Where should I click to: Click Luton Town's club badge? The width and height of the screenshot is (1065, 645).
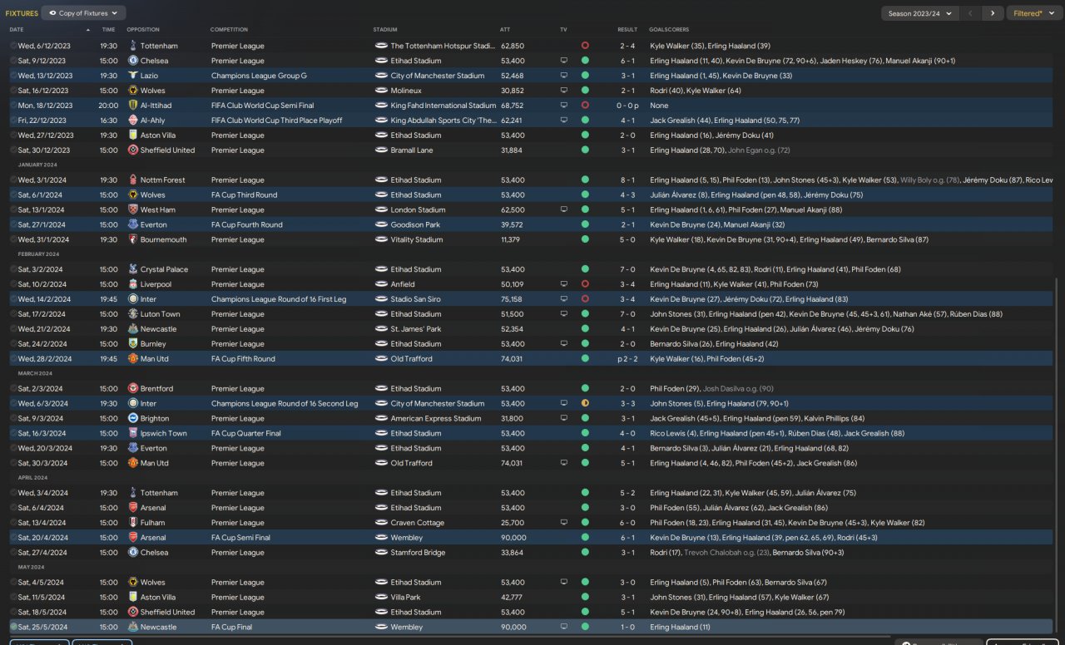click(133, 315)
